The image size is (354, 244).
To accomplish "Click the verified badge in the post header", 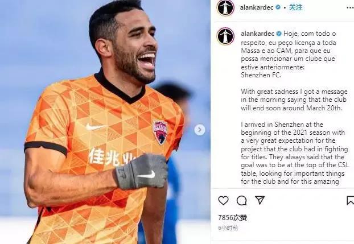I will click(x=278, y=7).
